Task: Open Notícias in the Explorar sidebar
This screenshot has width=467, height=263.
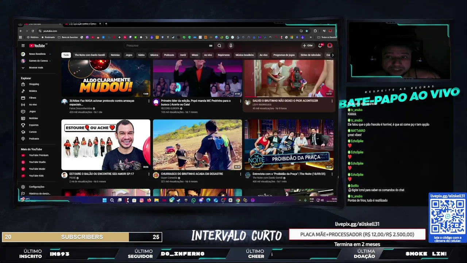Action: 33,118
